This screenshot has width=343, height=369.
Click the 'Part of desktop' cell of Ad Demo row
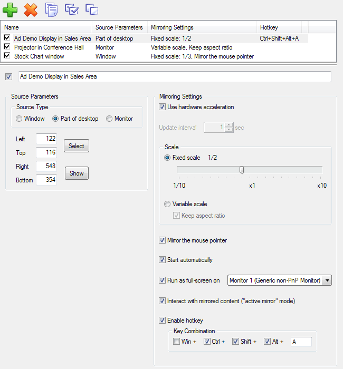115,38
